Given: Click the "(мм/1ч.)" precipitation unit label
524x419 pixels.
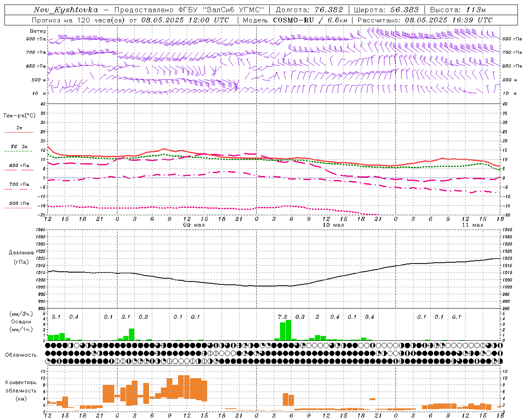Looking at the screenshot, I should pyautogui.click(x=21, y=329).
